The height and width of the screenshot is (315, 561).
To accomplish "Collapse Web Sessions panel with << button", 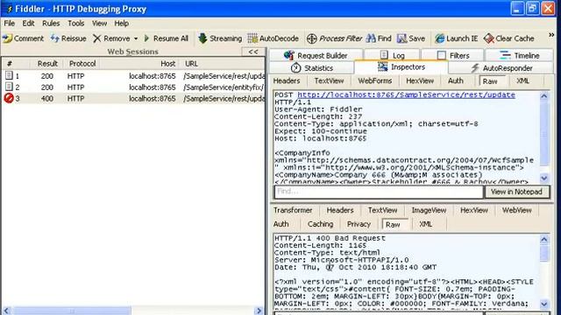I will pos(253,52).
